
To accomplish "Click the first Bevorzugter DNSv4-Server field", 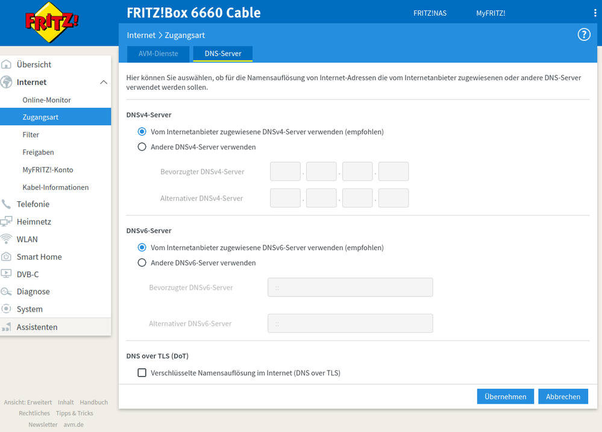I will pyautogui.click(x=285, y=171).
